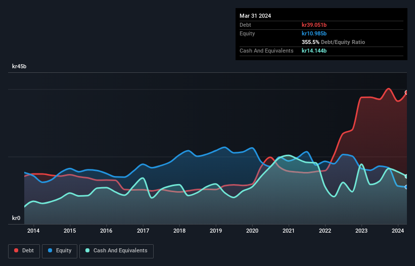Click the Mar 31 2024 tooltip date
Viewport: 415px width, 266px height.
255,16
